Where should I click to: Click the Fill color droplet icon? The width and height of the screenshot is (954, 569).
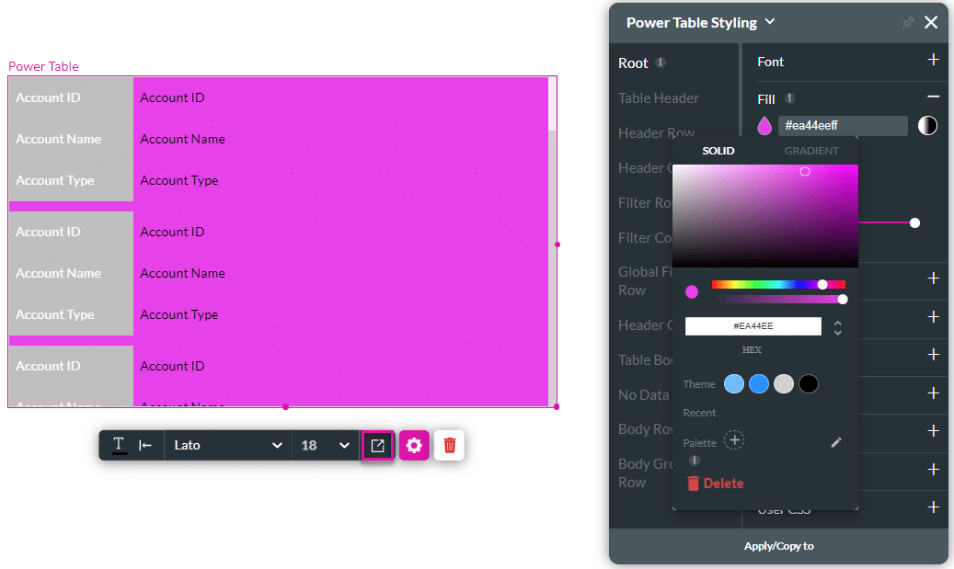pos(764,126)
